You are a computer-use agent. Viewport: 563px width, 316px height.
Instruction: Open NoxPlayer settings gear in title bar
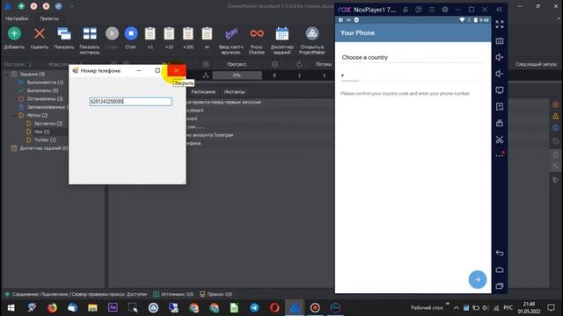pos(445,10)
